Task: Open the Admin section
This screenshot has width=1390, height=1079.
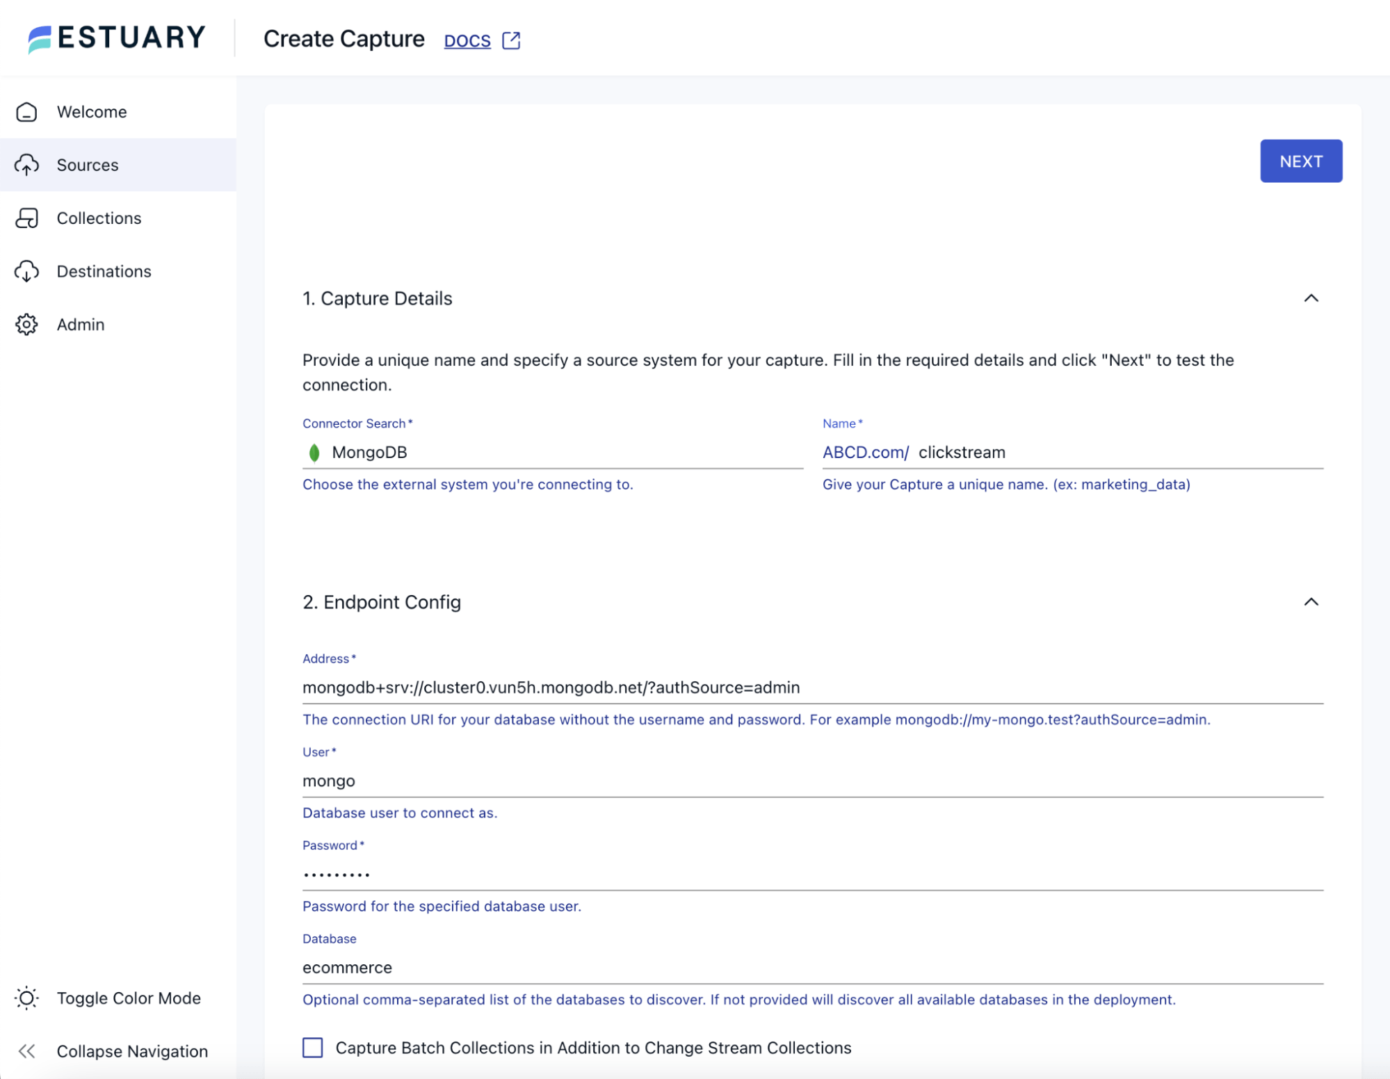Action: pos(118,325)
